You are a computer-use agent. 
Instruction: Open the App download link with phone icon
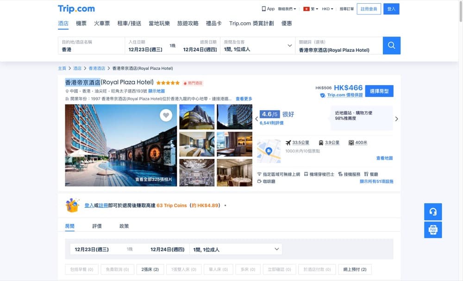[268, 9]
